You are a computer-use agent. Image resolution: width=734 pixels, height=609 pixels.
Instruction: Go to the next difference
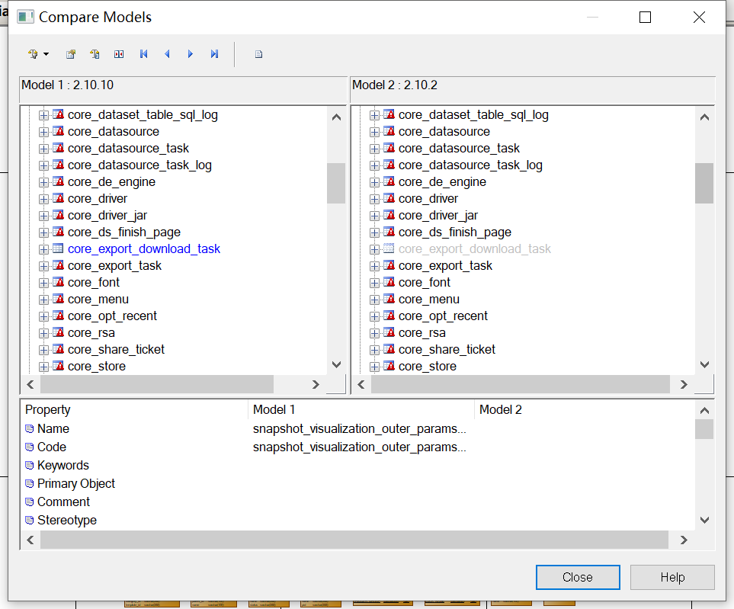(190, 54)
